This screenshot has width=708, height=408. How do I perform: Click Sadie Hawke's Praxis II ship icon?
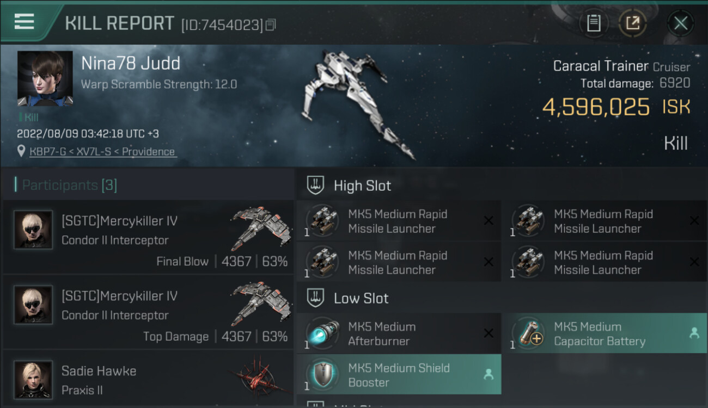click(259, 376)
